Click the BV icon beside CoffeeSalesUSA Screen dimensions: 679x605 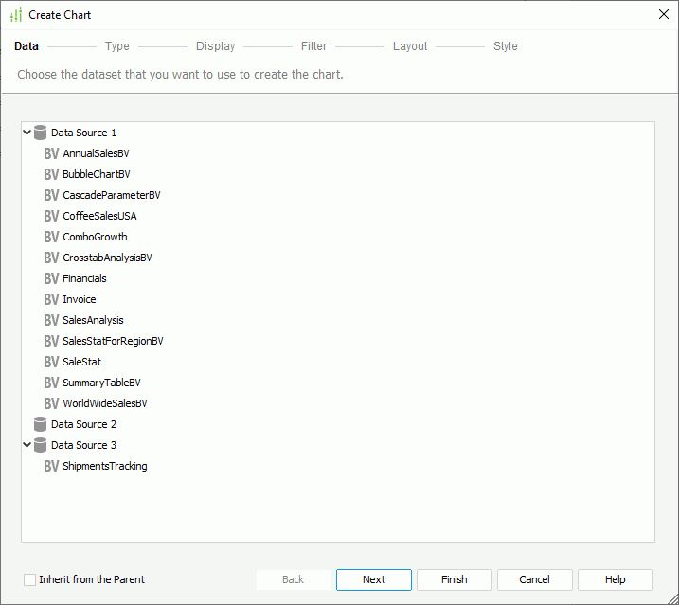click(51, 216)
